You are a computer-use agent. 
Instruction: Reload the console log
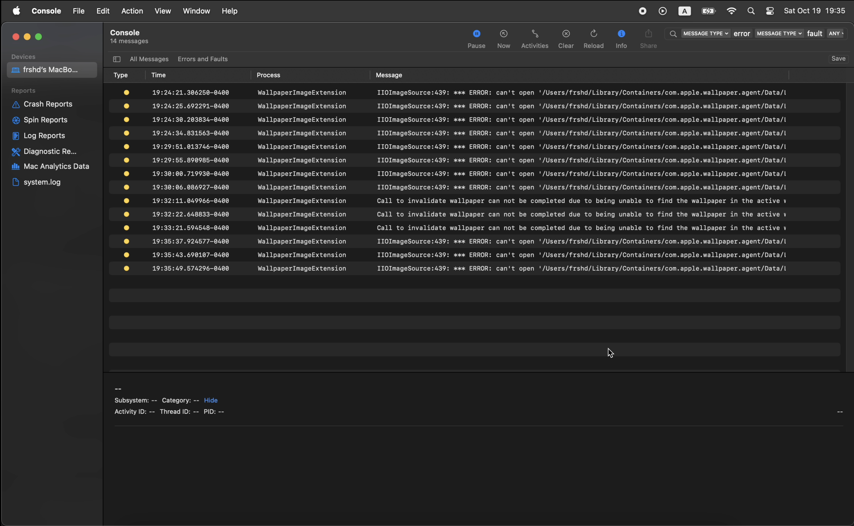[593, 34]
